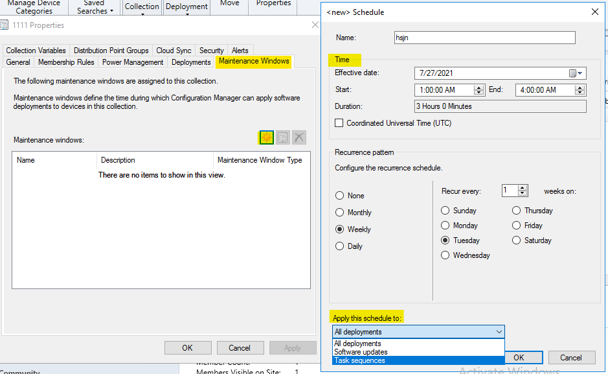Collapse the Apply this schedule to dropdown
This screenshot has width=608, height=374.
(499, 332)
